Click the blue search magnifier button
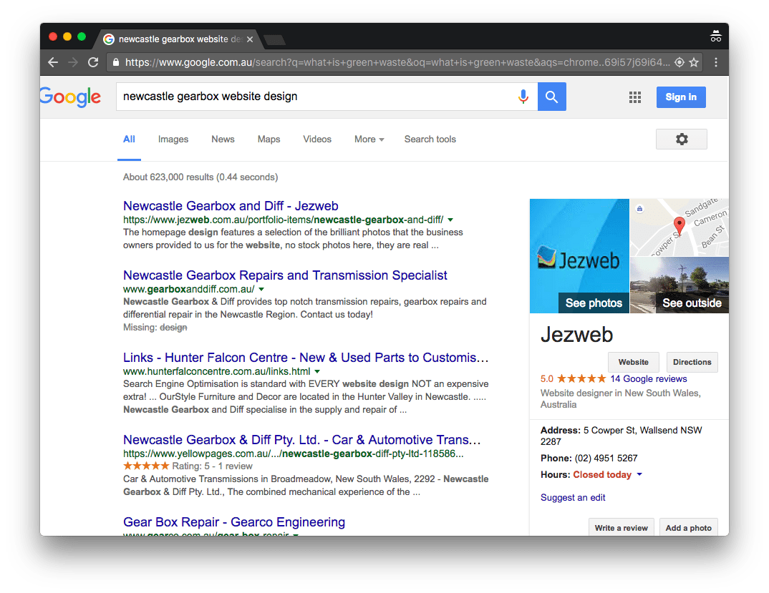769x593 pixels. (552, 97)
